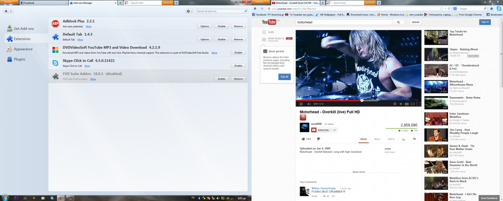Click the Adblock Plus ABP icon

pyautogui.click(x=55, y=24)
